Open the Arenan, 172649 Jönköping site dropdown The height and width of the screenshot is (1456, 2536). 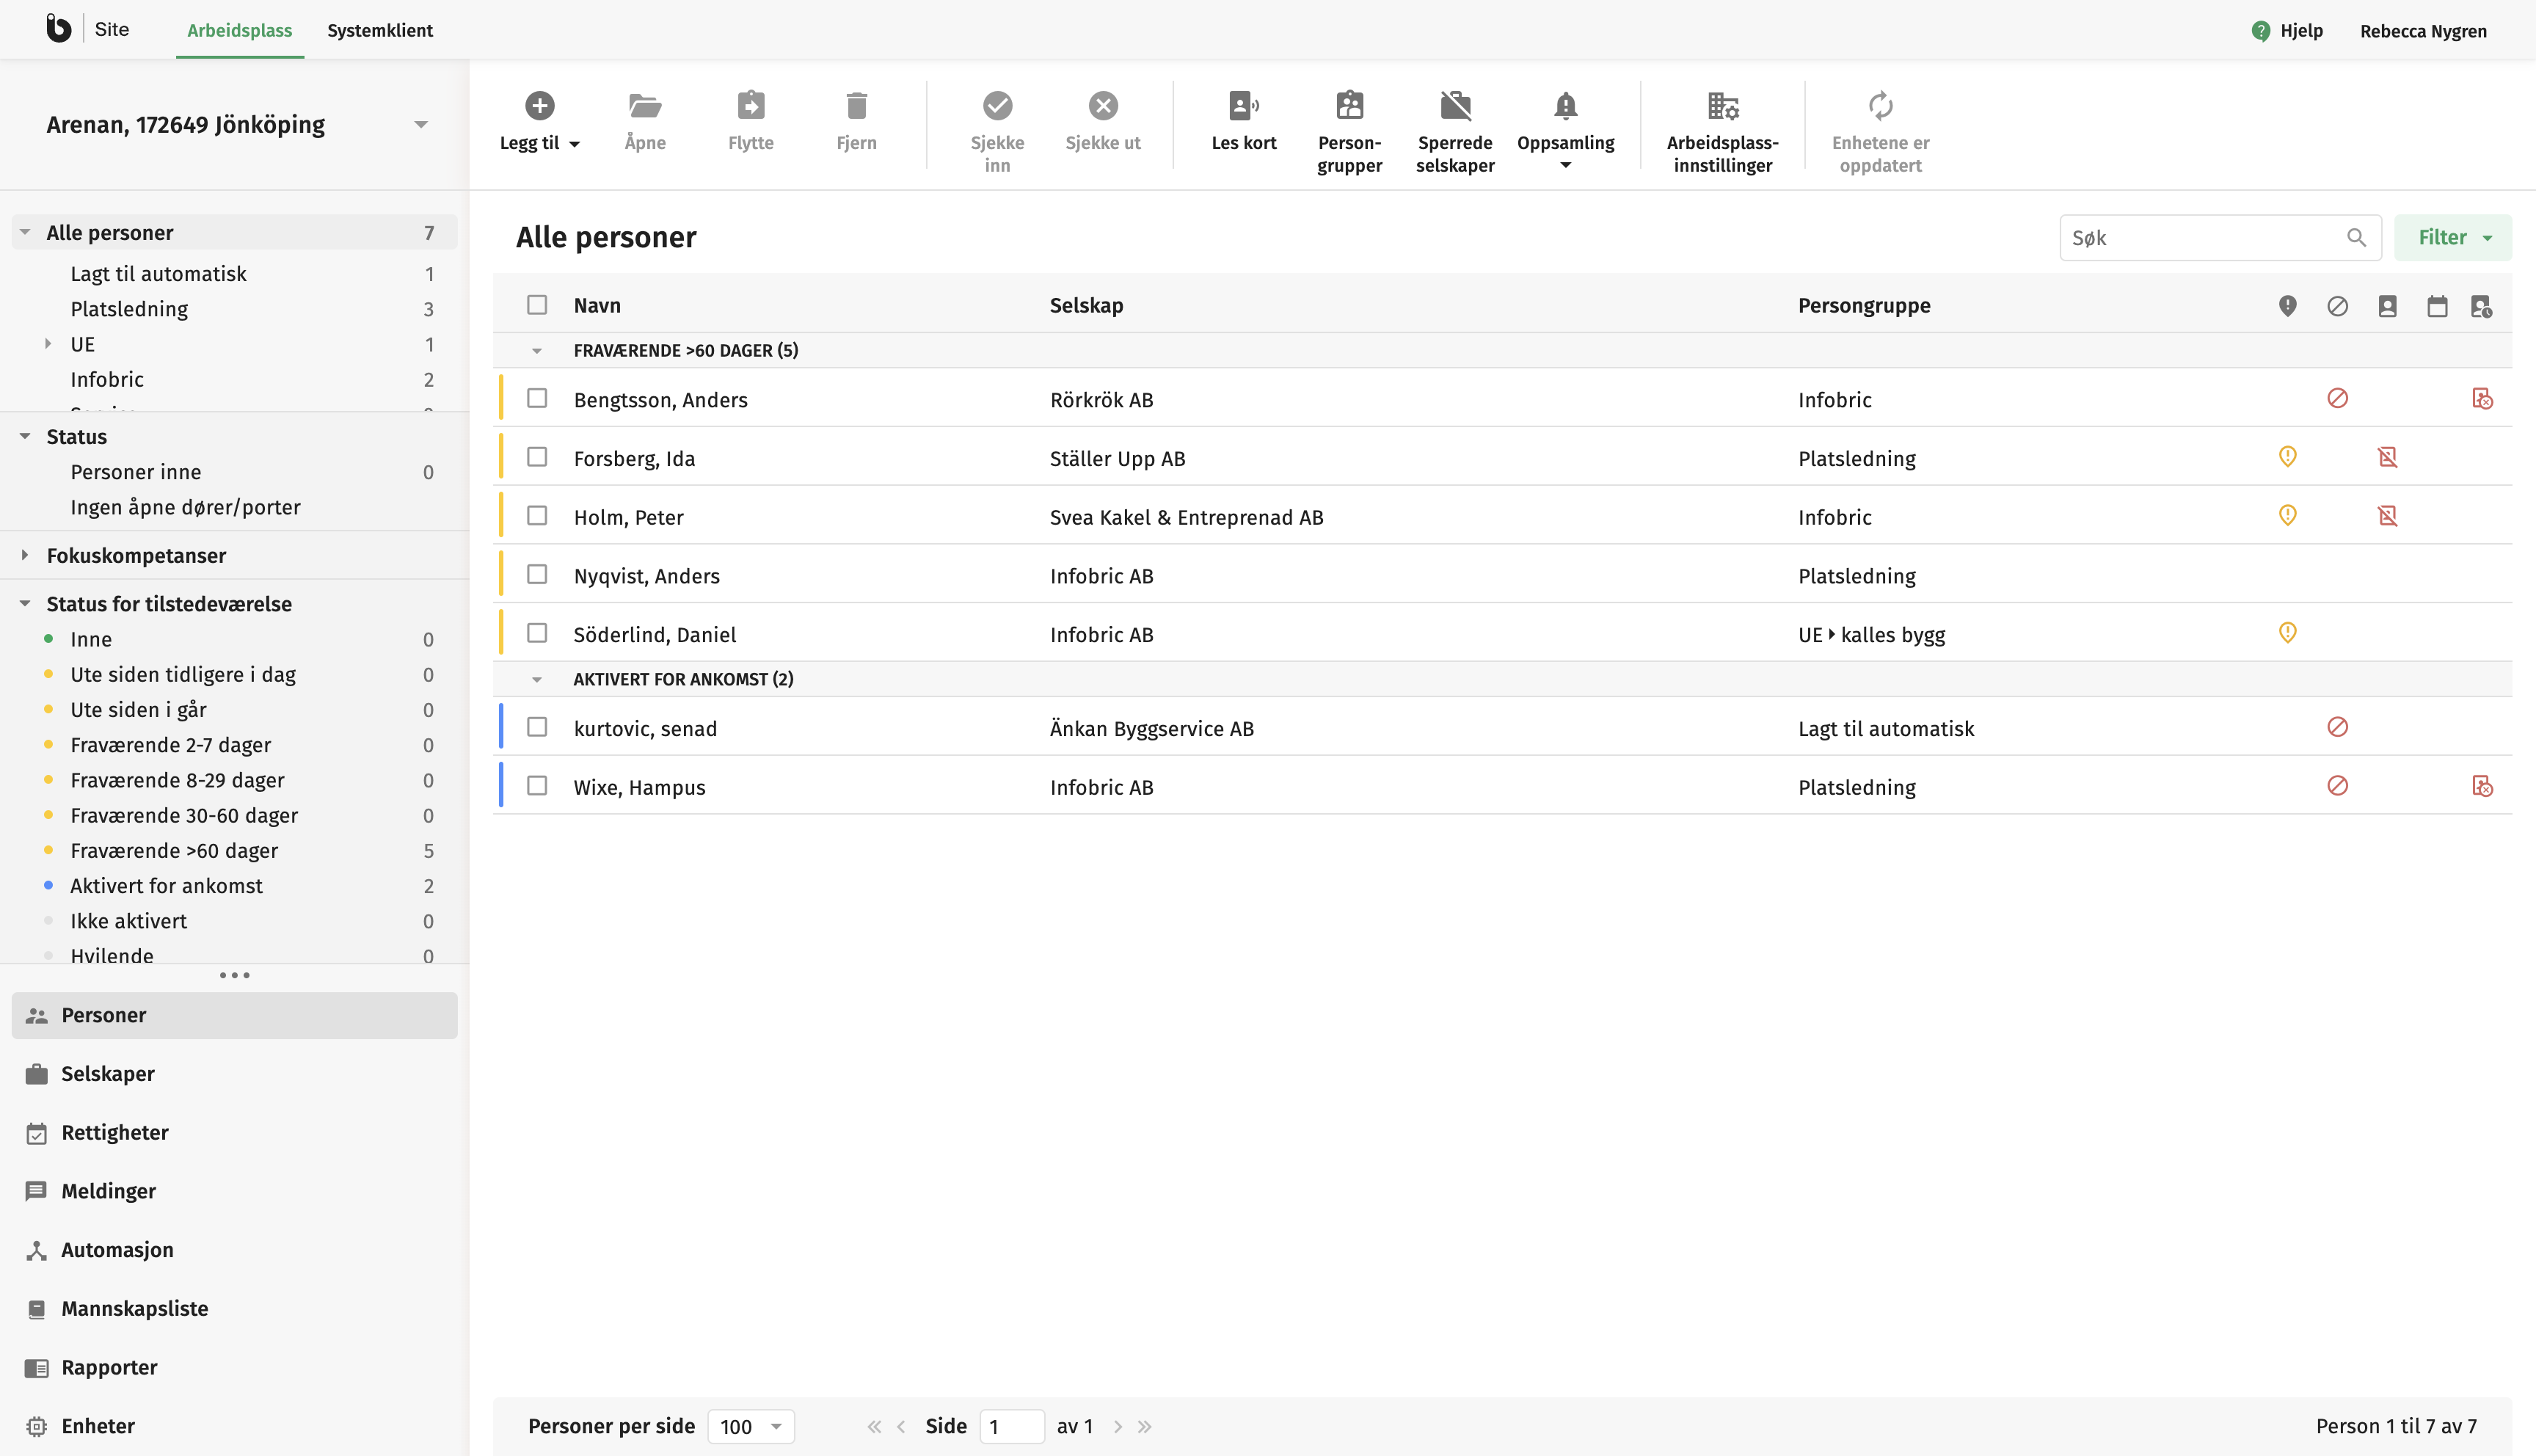[x=421, y=125]
